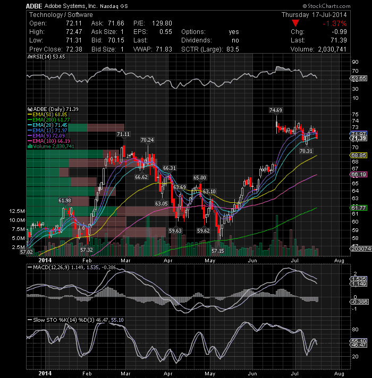Click the Slow STO %K(14) %D(3) panel label
The width and height of the screenshot is (372, 378).
click(64, 320)
